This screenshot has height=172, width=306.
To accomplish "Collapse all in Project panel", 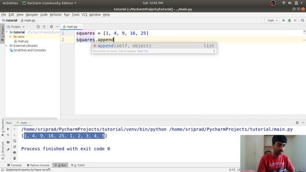I will pyautogui.click(x=44, y=27).
